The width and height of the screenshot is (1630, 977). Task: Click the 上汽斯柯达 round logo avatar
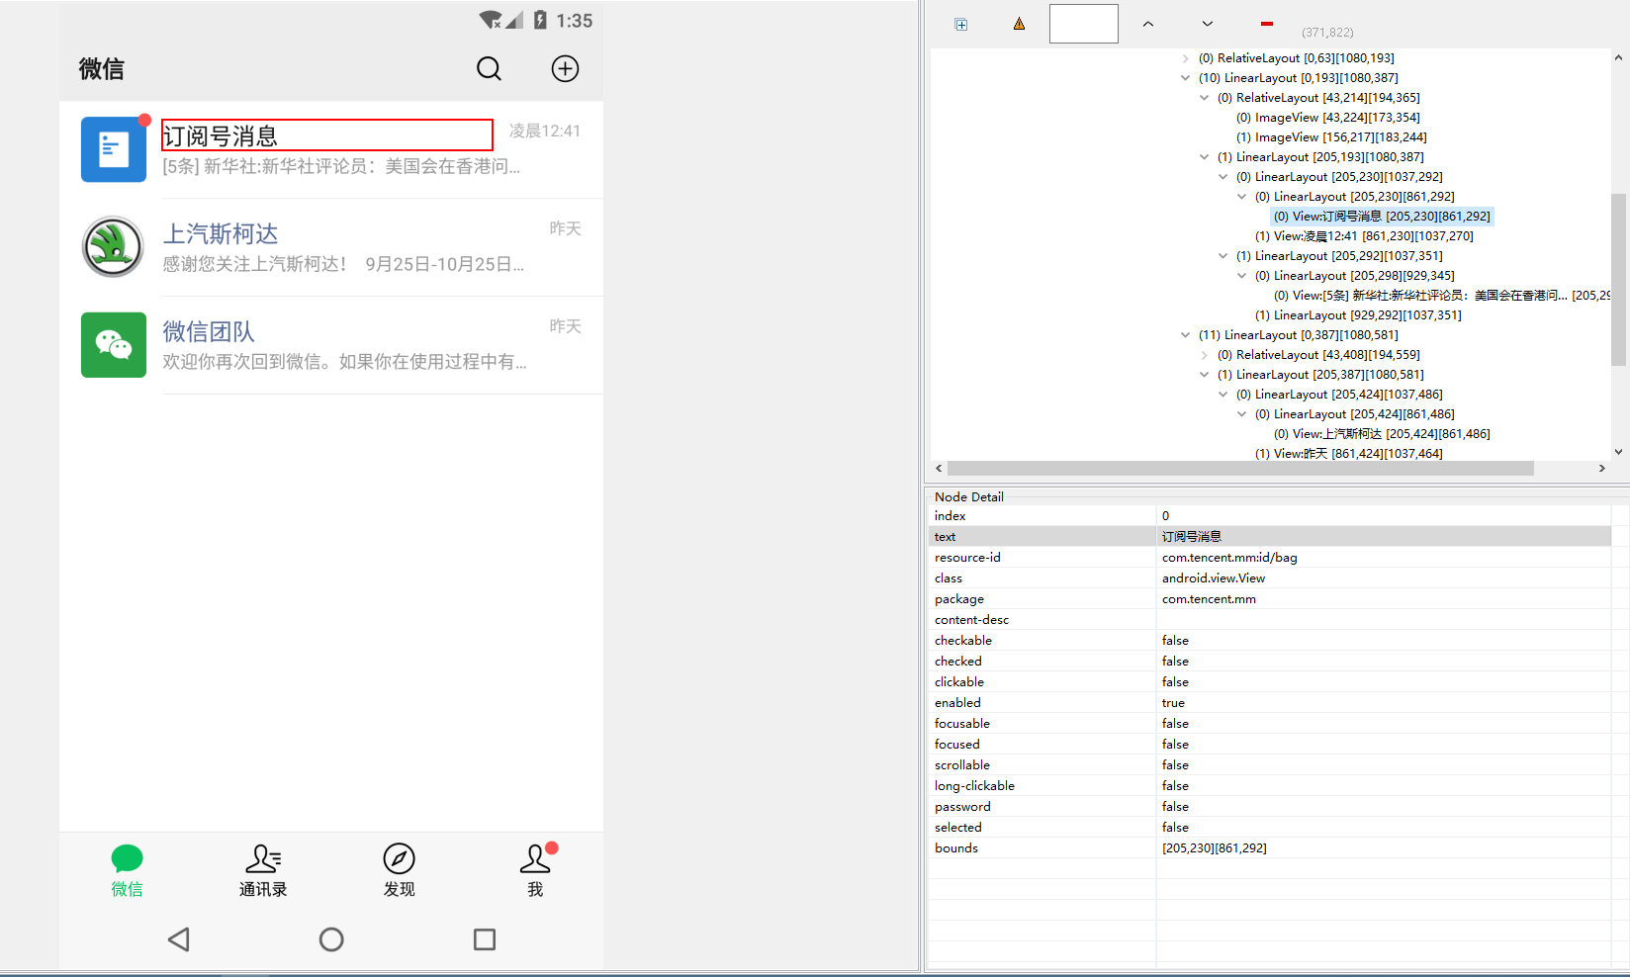point(114,247)
